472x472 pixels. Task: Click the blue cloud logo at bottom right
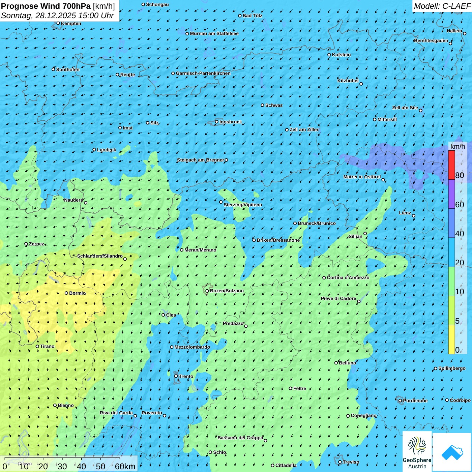pos(452,452)
